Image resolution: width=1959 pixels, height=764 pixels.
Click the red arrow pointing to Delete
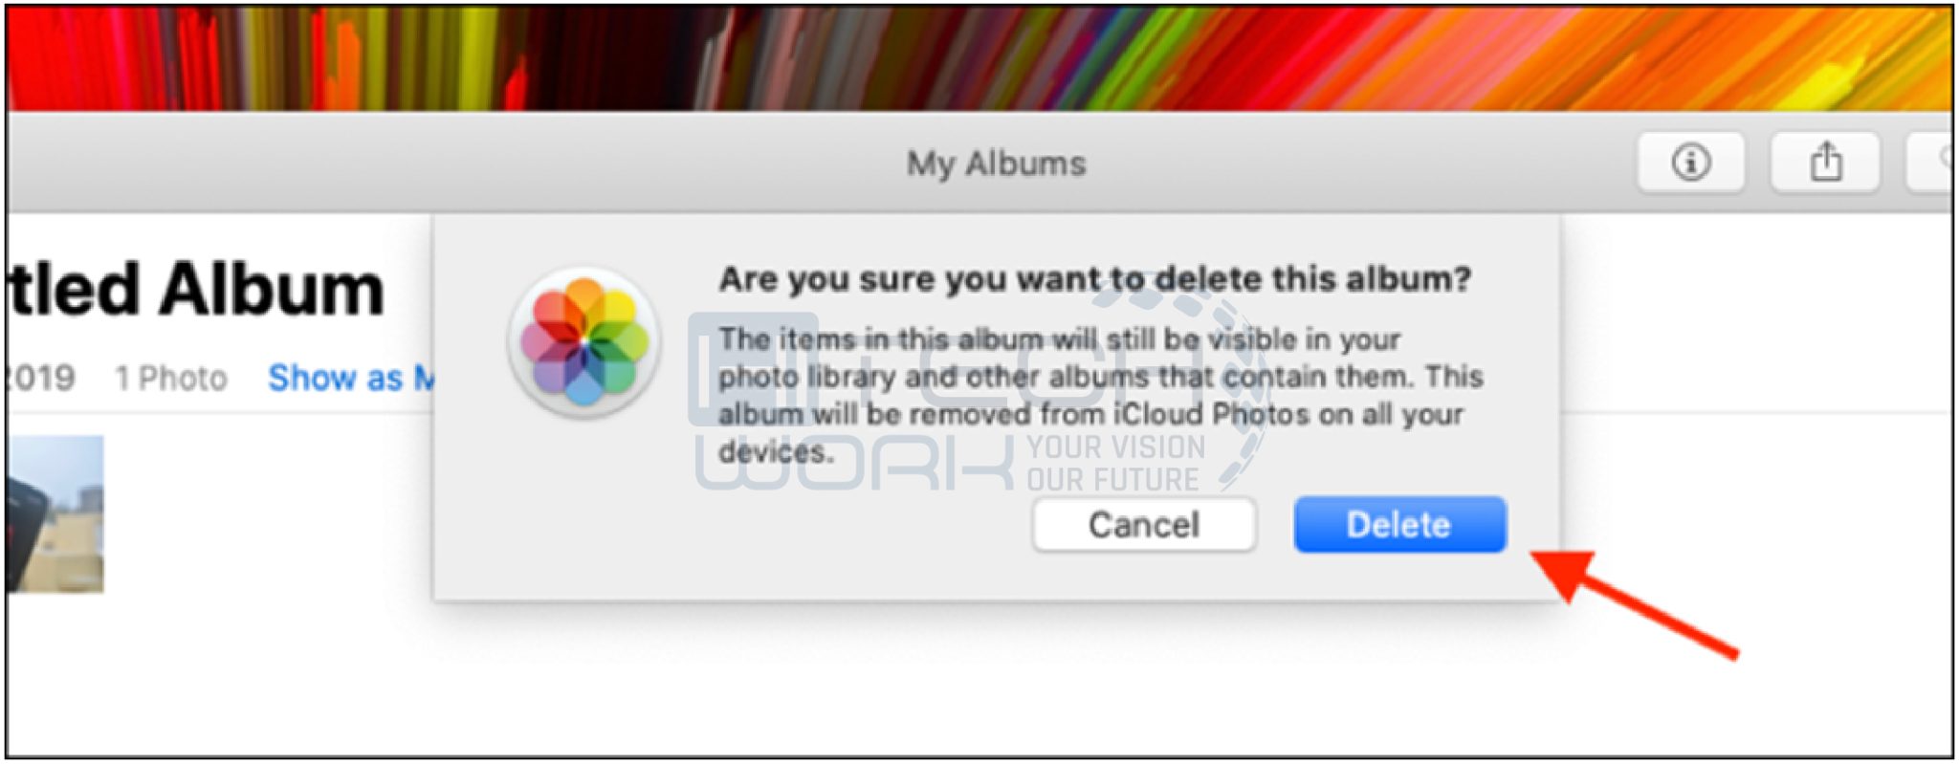point(1635,602)
